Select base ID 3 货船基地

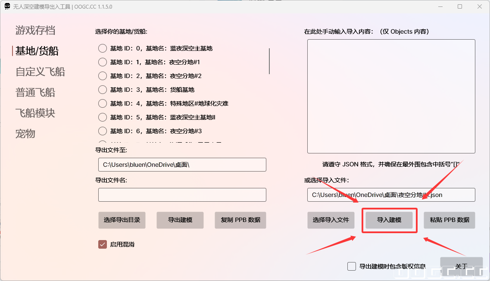point(102,89)
